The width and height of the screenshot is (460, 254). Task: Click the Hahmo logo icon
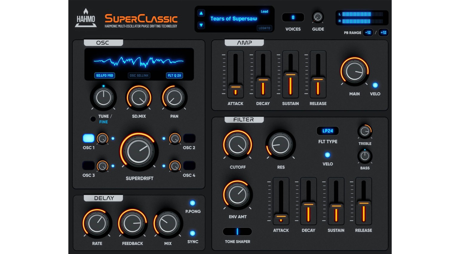point(86,18)
